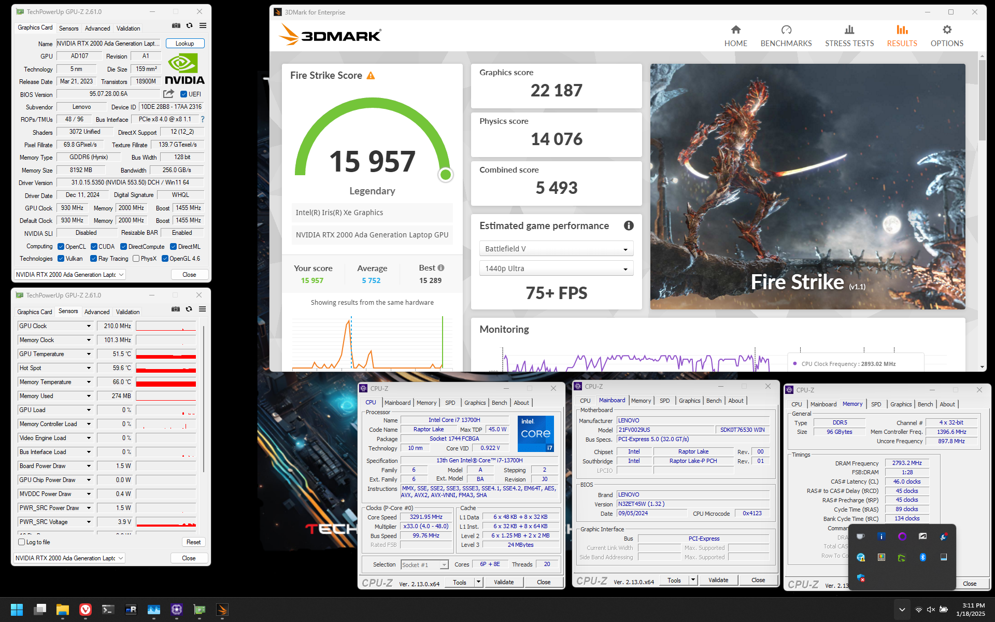Click the score gauge green indicator knob
This screenshot has width=995, height=622.
click(x=445, y=175)
